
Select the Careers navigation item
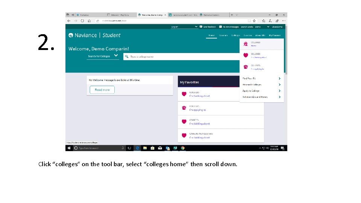[x=248, y=35]
